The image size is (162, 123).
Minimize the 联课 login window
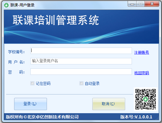[x=132, y=4]
